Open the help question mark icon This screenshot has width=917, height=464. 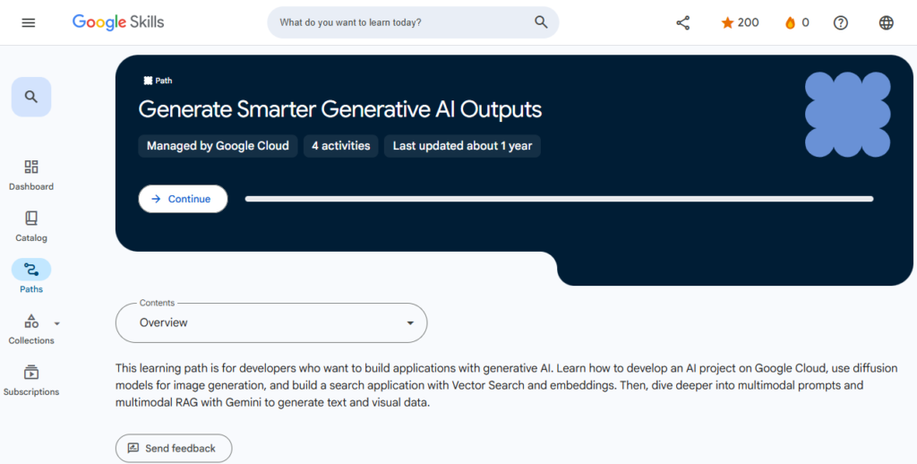840,22
